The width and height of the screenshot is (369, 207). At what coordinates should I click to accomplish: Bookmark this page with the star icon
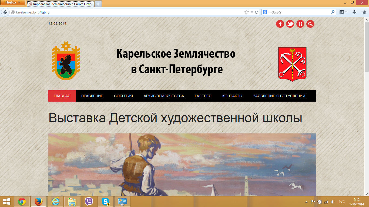pos(246,12)
